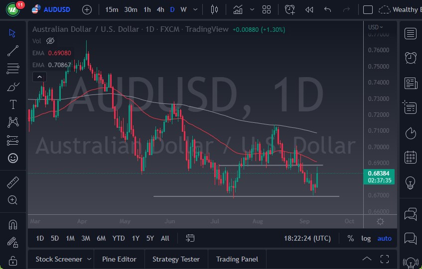Screen dimensions: 422x269
Task: Open the emoji icons tool
Action: click(12, 158)
